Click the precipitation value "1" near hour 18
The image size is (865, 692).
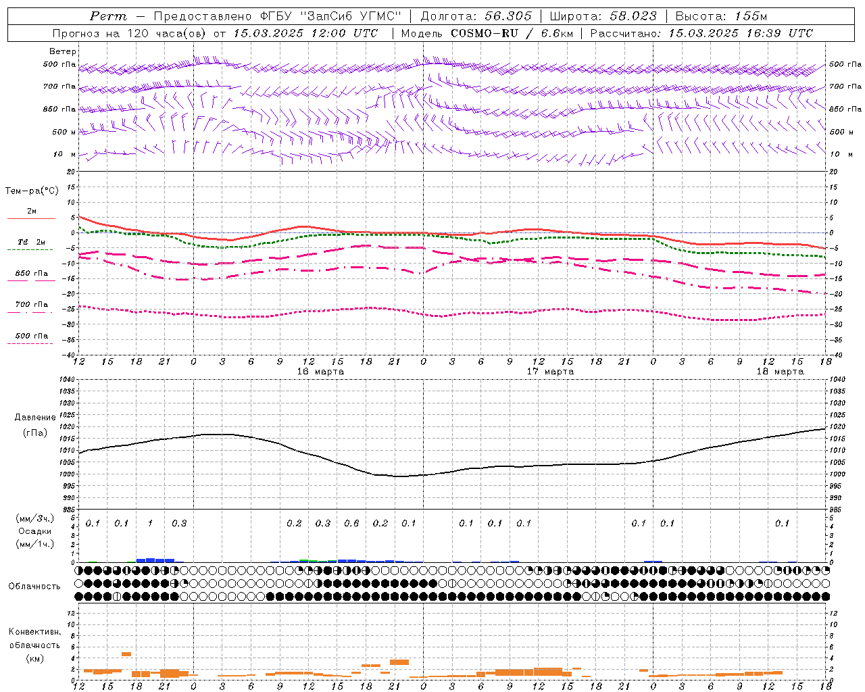click(x=150, y=524)
